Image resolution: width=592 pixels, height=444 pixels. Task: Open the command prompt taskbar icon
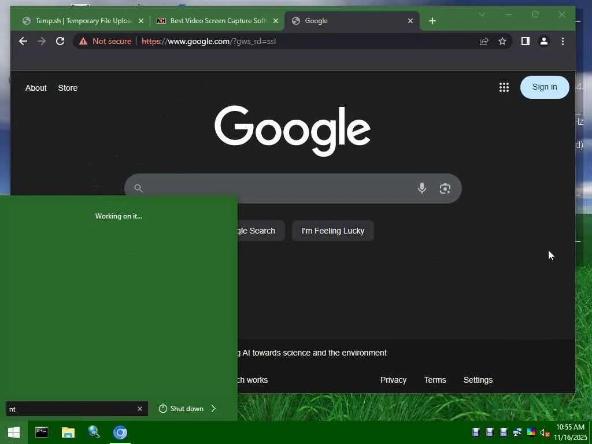(42, 432)
